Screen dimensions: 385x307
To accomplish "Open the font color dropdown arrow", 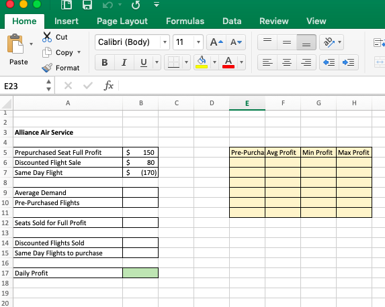I will 241,62.
